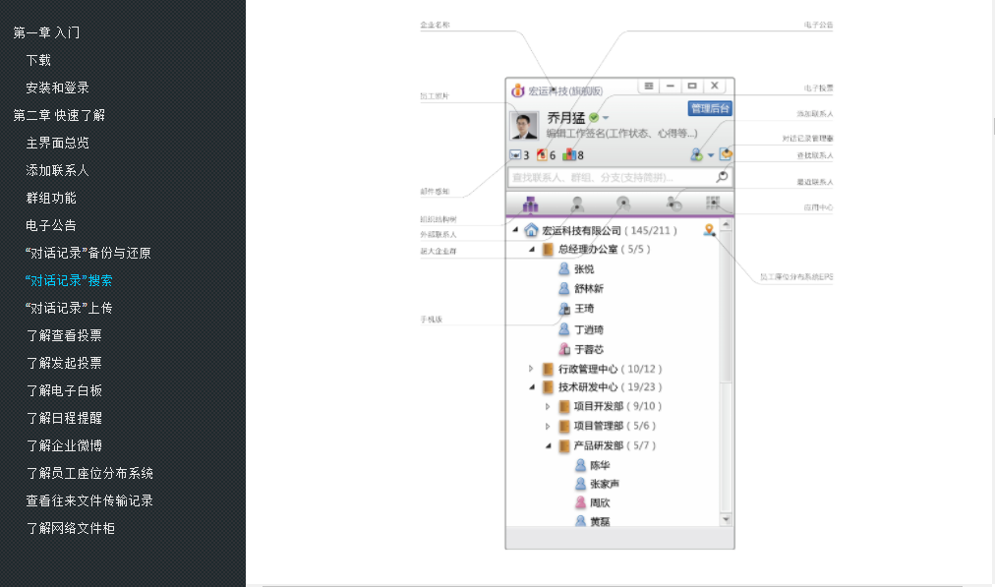Screen dimensions: 995x587
Task: Click the folder icon of 行政管理中心
Action: (x=548, y=369)
